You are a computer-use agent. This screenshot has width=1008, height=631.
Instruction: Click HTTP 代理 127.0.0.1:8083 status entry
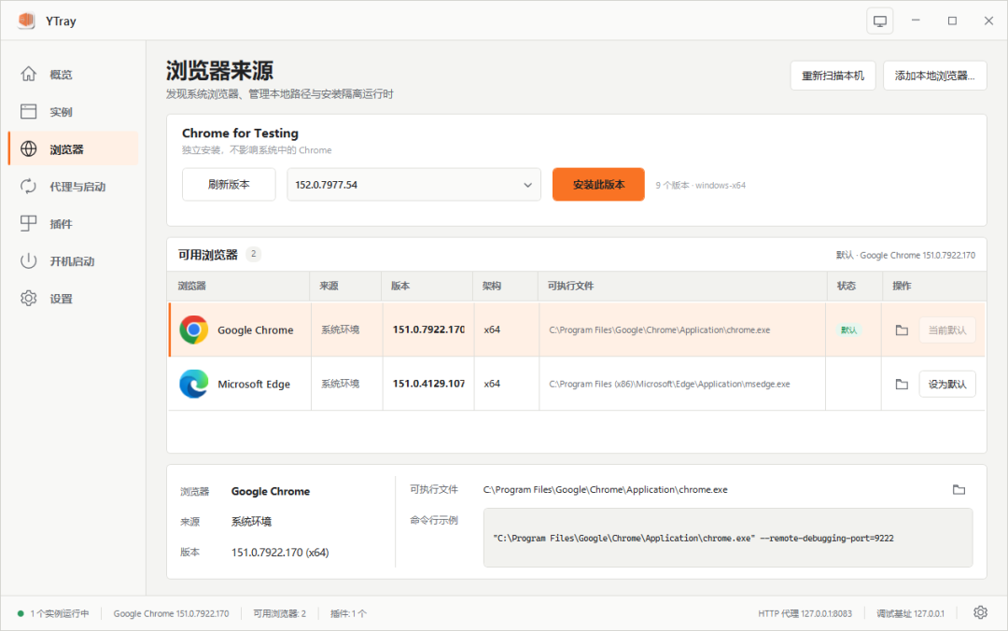point(805,613)
